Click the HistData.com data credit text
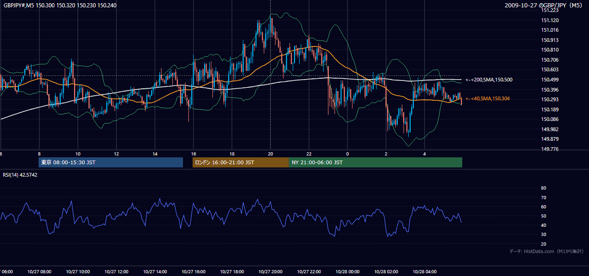The image size is (589, 276). tap(546, 251)
